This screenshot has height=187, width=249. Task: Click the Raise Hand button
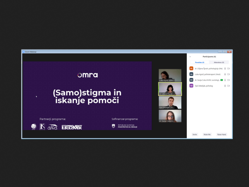click(x=221, y=134)
